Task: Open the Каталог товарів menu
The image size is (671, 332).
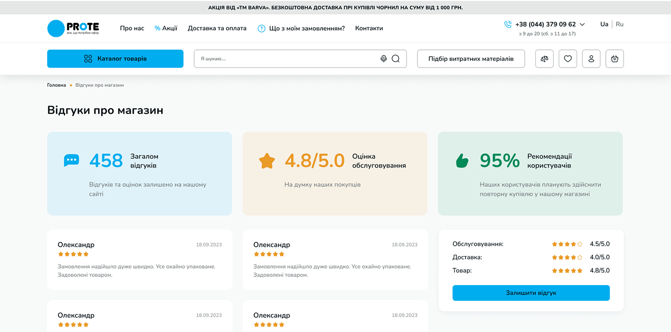Action: click(115, 59)
